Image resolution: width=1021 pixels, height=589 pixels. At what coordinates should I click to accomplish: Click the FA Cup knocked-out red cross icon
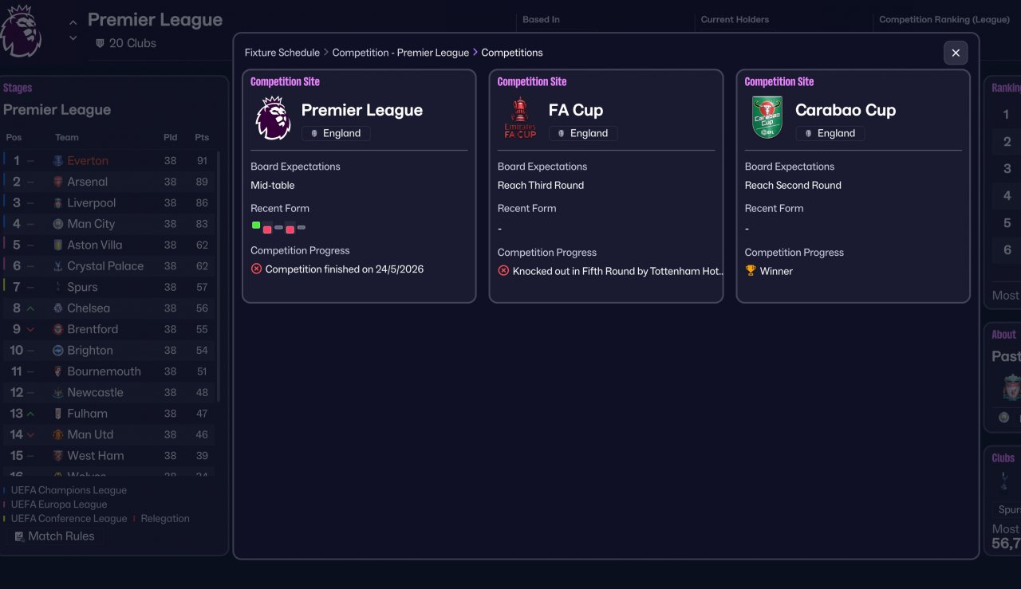click(503, 271)
